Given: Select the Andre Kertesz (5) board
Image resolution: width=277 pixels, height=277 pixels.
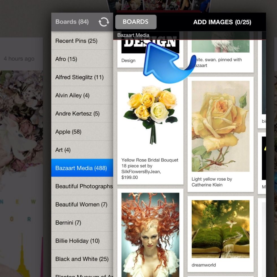Looking at the screenshot, I should (x=82, y=114).
